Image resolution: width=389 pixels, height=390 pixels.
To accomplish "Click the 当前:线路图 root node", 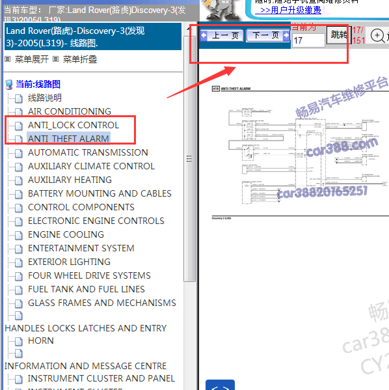I will tap(38, 84).
